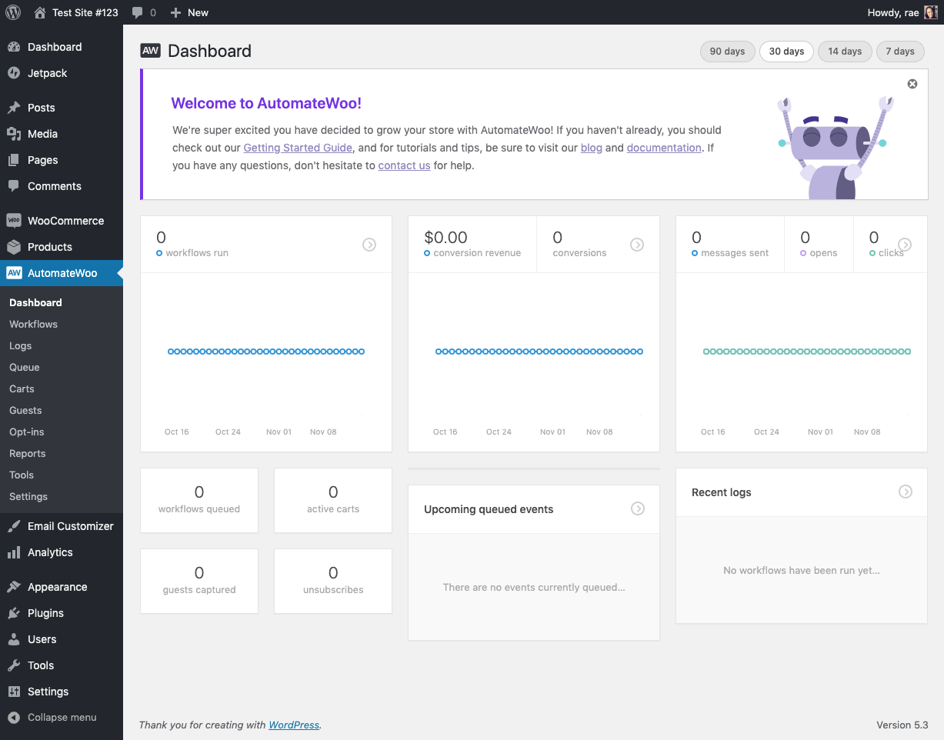Click the New plus button in admin bar
The width and height of the screenshot is (944, 740).
[x=189, y=12]
